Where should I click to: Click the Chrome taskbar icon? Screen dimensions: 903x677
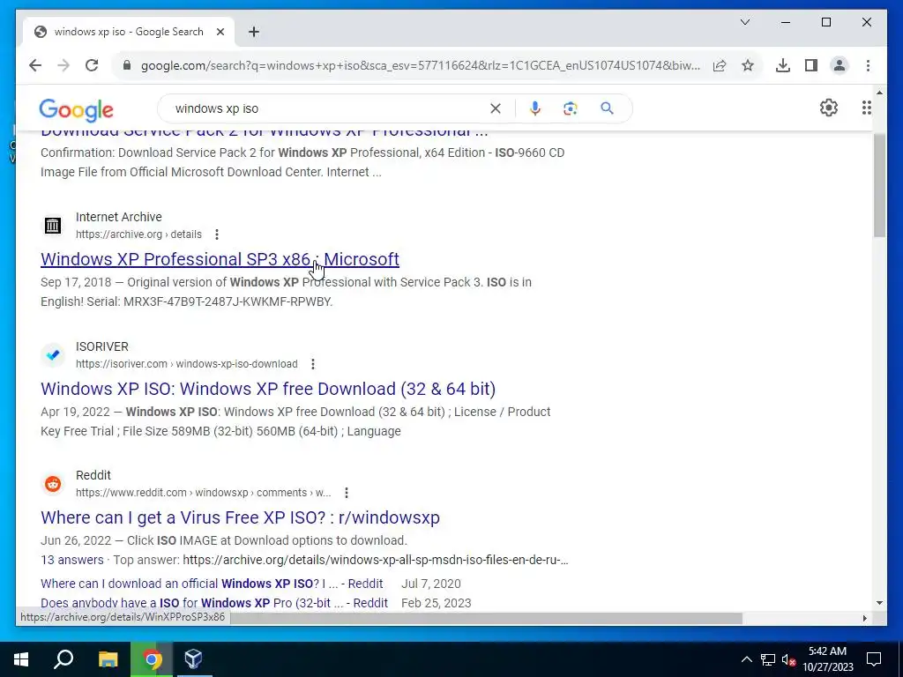pos(152,659)
